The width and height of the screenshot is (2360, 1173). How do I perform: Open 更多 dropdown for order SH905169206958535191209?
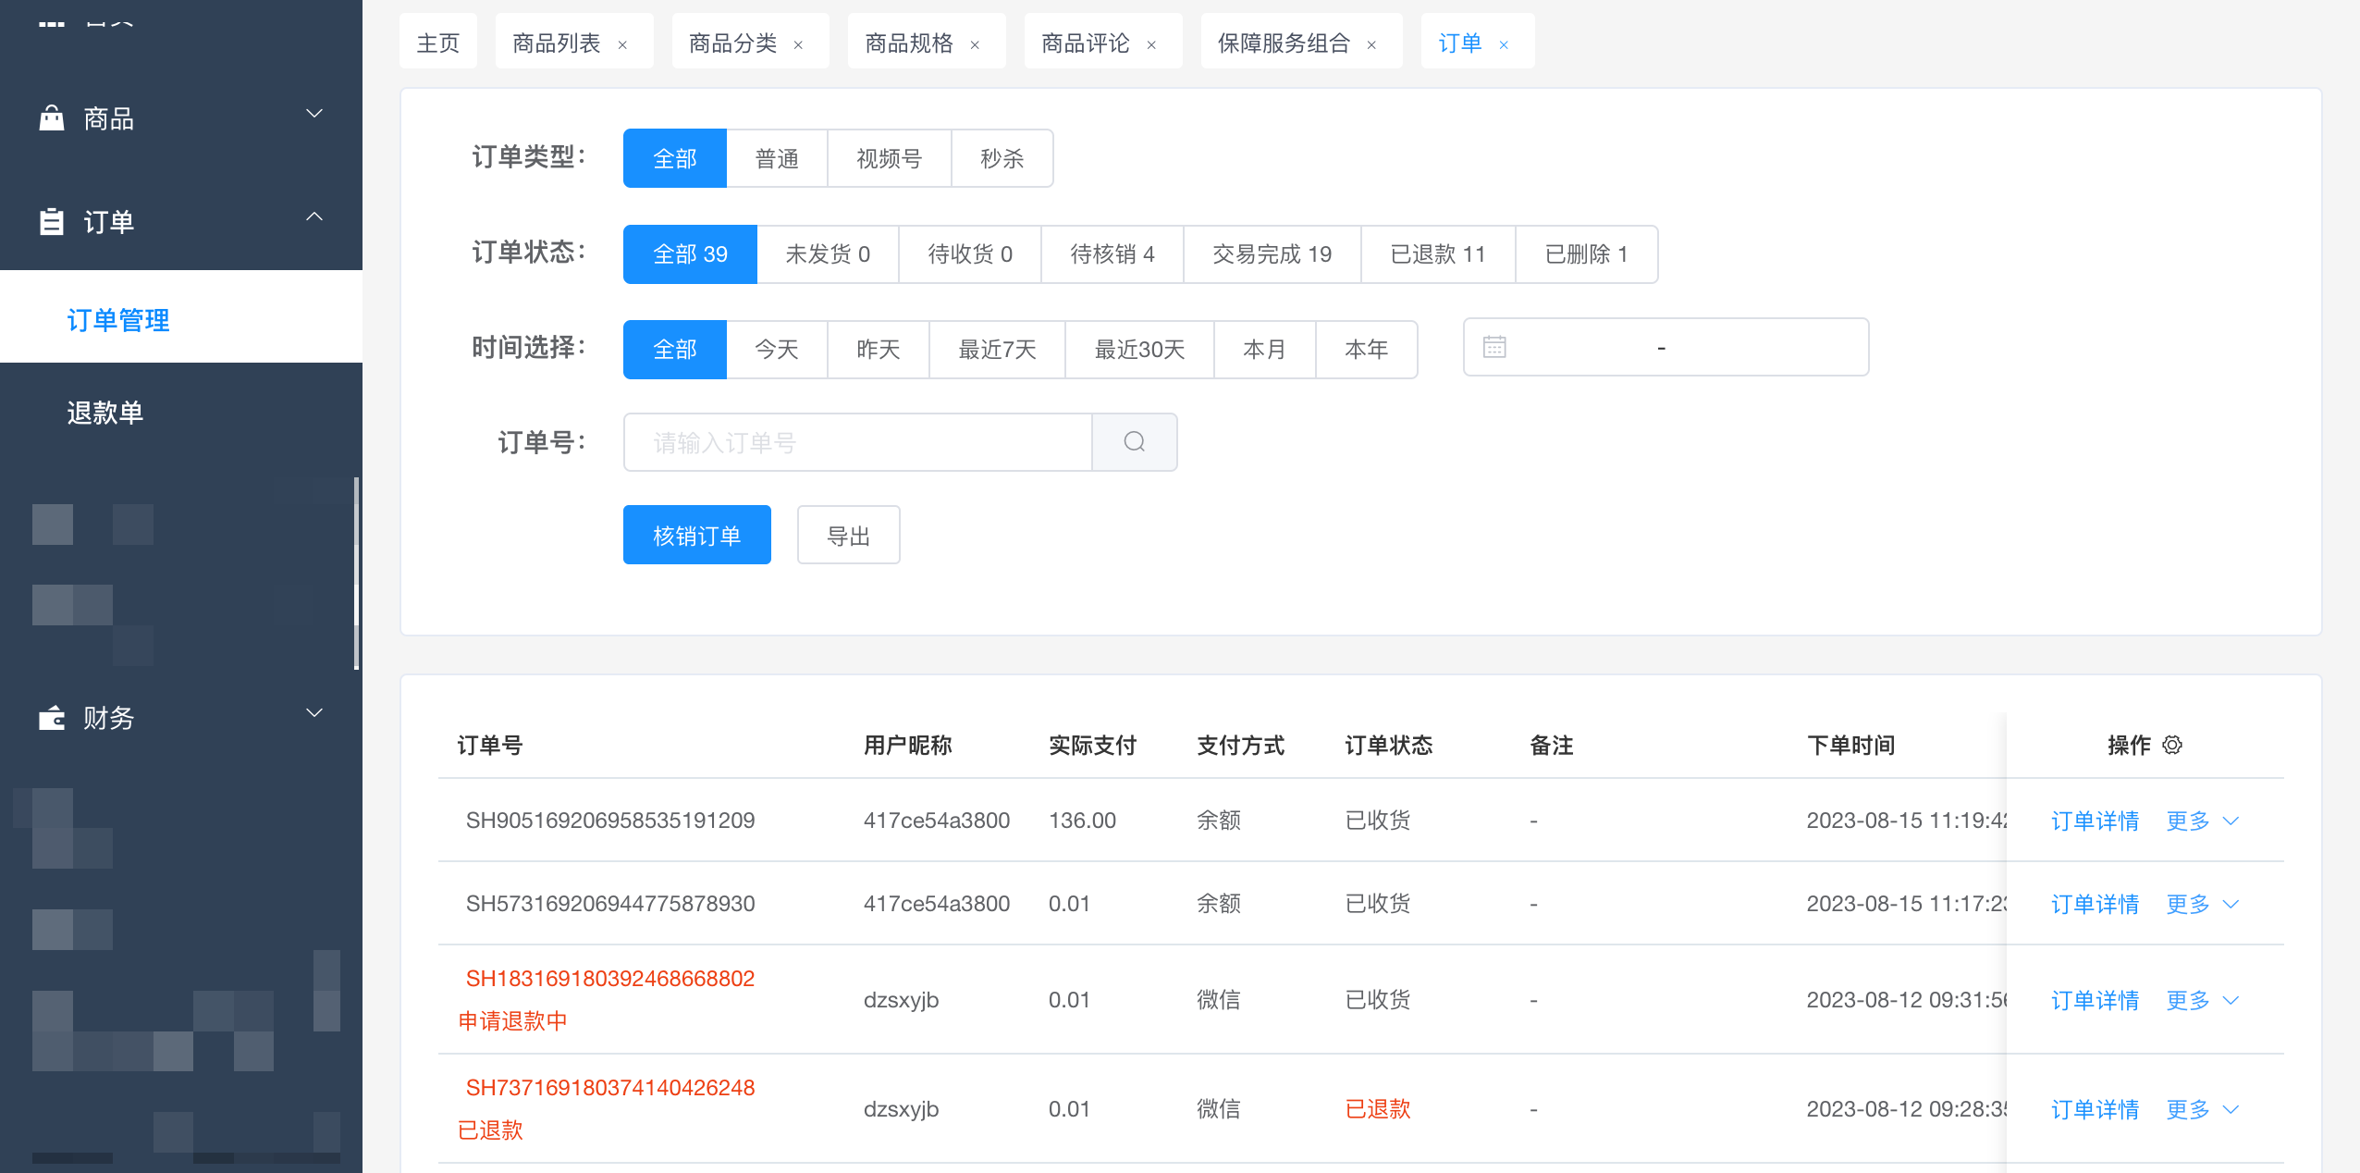(x=2202, y=821)
